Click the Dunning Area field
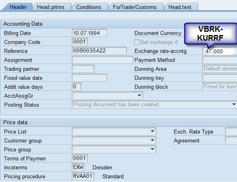The height and width of the screenshot is (182, 237). tap(219, 69)
